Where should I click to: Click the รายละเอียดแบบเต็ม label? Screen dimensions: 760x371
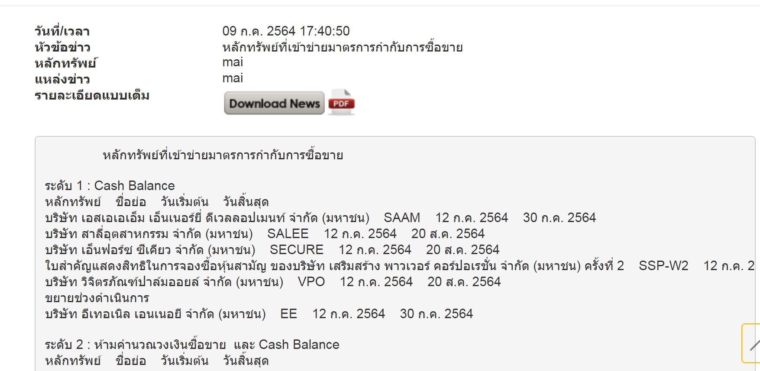(x=92, y=96)
